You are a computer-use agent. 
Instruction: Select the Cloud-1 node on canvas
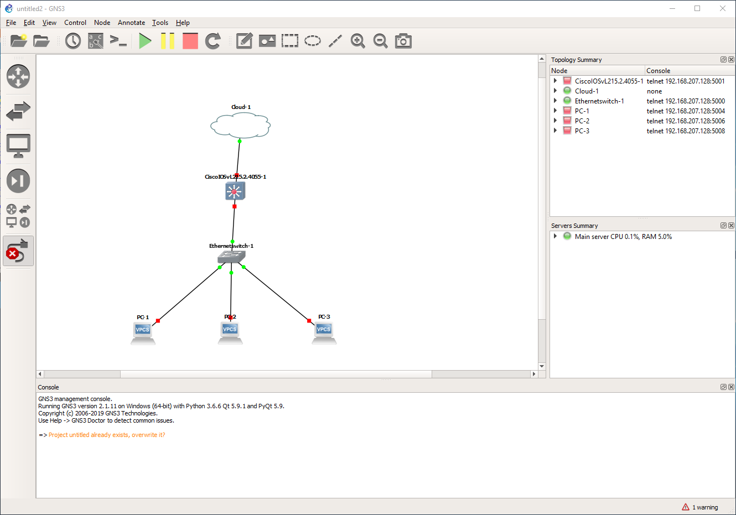coord(240,125)
